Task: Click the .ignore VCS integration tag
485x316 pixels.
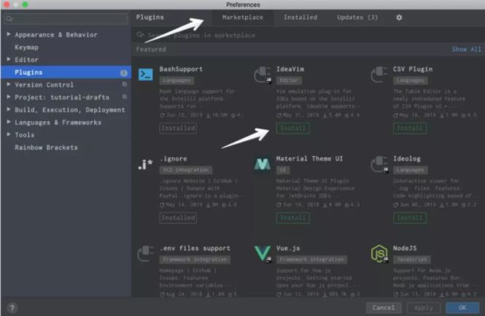Action: 185,170
